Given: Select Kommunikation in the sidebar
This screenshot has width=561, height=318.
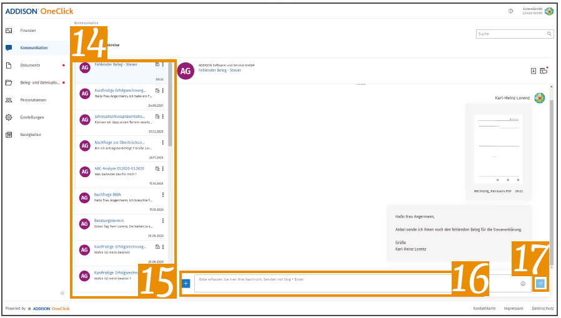Looking at the screenshot, I should tap(34, 48).
